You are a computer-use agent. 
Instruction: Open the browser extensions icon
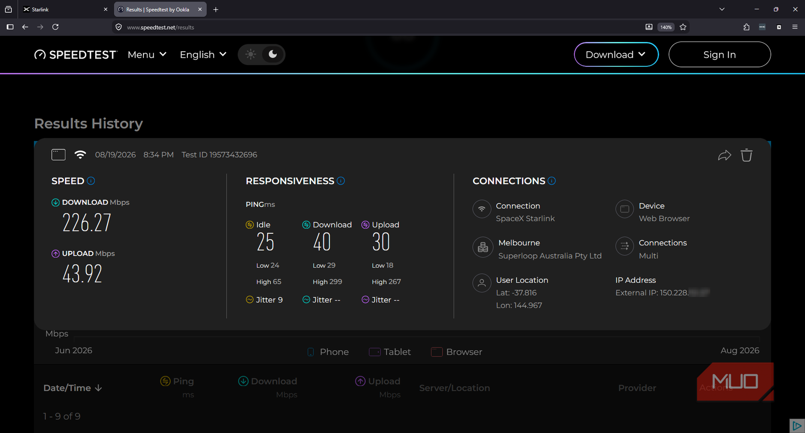746,27
